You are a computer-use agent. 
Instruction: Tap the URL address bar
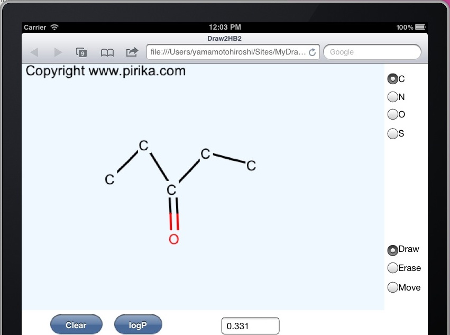point(233,52)
